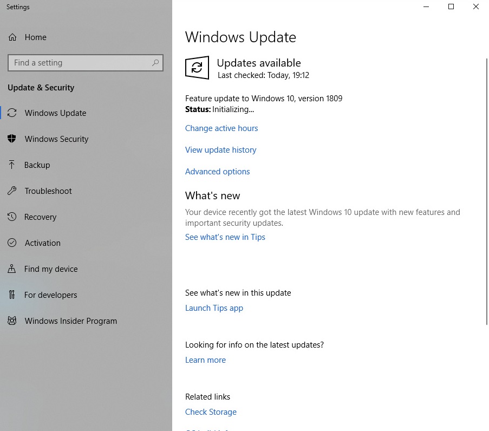Screen dimensions: 489x431
Task: Click the Windows Insider Program cat icon
Action: pyautogui.click(x=12, y=321)
